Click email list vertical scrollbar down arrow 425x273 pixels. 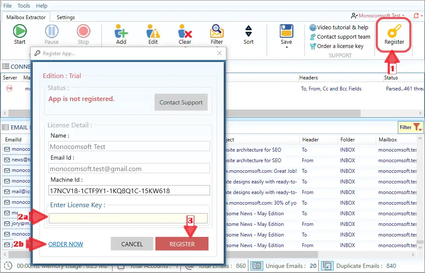(420, 248)
